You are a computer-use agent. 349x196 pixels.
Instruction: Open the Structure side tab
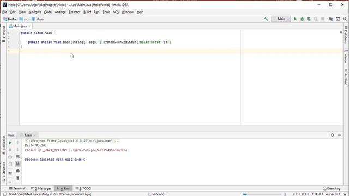tap(4, 172)
